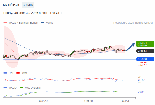The width and height of the screenshot is (155, 105).
Task: Click the 30 MIN timeframe badge
Action: click(28, 5)
